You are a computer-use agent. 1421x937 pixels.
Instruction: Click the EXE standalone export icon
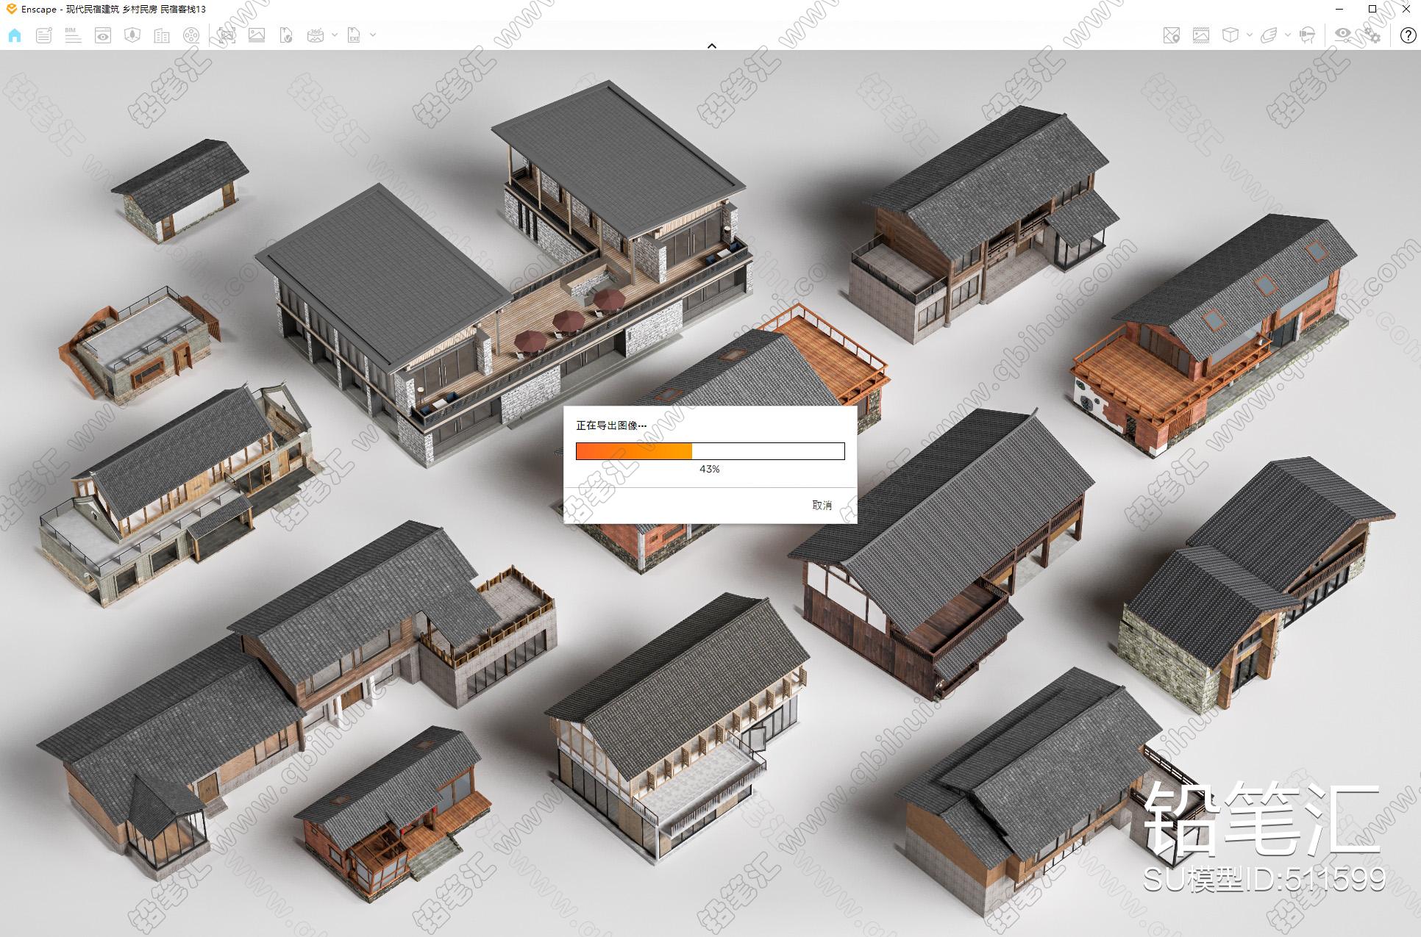click(354, 35)
